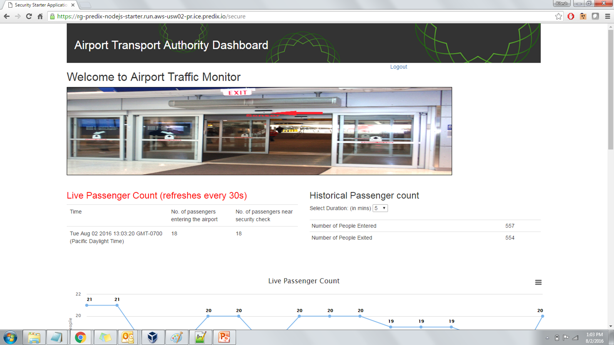The image size is (614, 345).
Task: Click the Ritesh profile button
Action: (x=561, y=3)
